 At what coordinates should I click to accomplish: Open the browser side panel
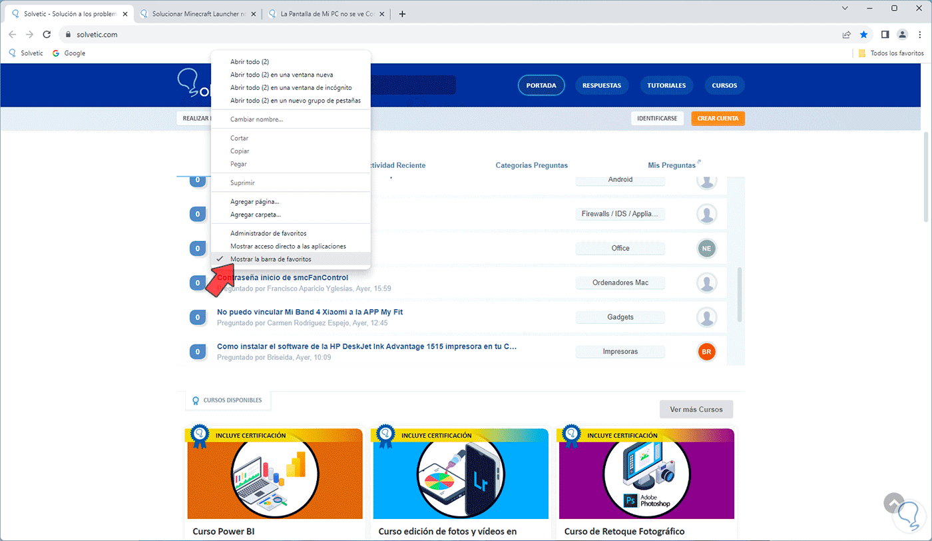click(885, 35)
